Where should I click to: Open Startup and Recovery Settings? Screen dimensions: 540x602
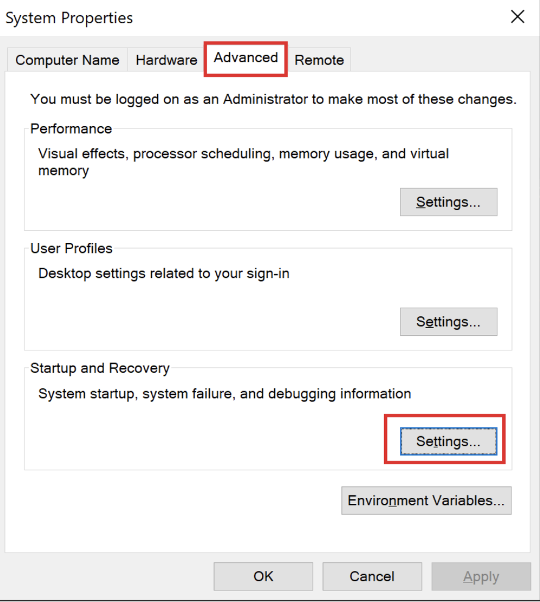[x=448, y=442]
